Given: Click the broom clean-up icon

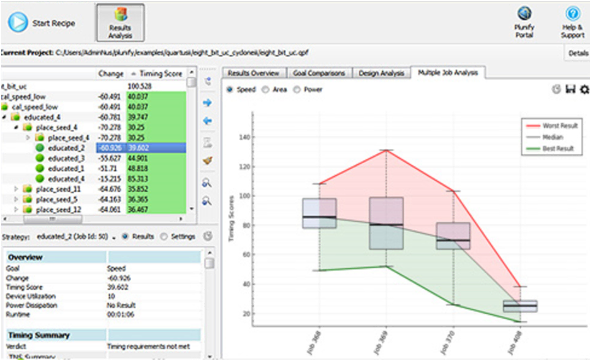Looking at the screenshot, I should pos(207,161).
